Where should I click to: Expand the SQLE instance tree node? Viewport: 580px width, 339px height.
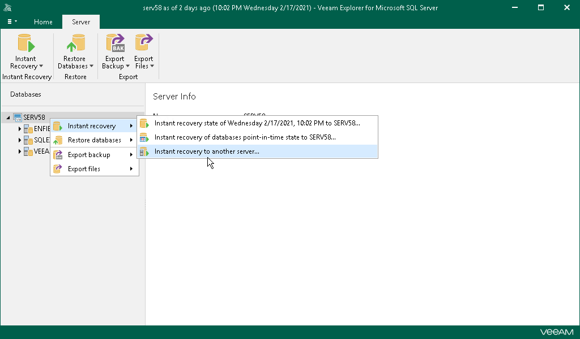click(20, 140)
